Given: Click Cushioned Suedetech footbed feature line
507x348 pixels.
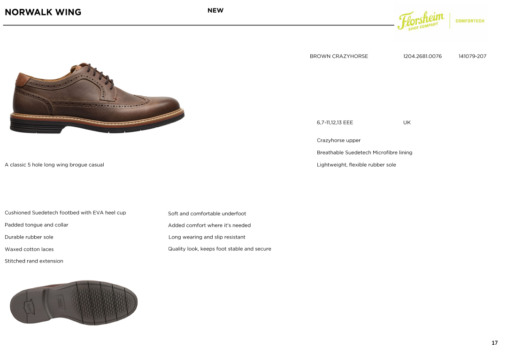Looking at the screenshot, I should (x=65, y=213).
